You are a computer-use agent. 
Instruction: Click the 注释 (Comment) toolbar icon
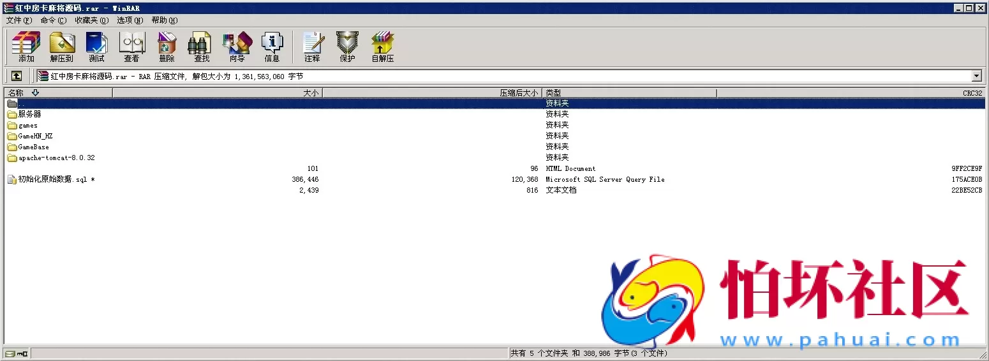[312, 47]
